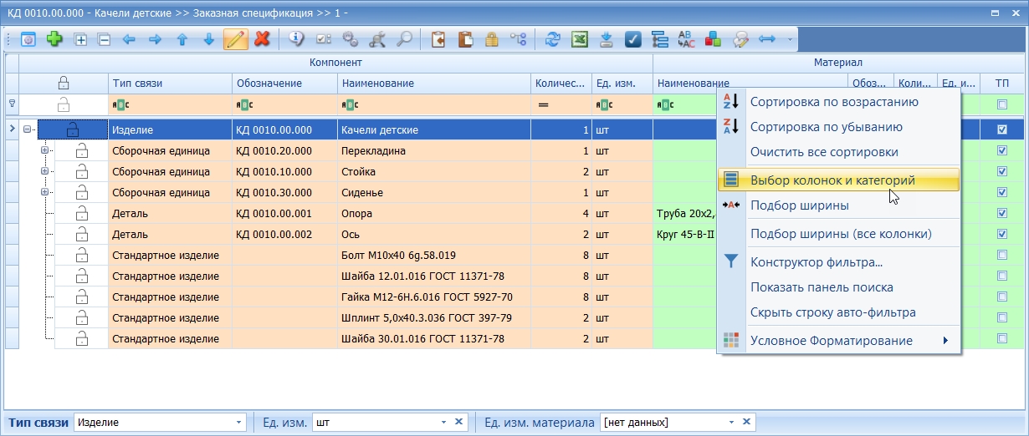Select Выбор колонок и категорий

(838, 180)
